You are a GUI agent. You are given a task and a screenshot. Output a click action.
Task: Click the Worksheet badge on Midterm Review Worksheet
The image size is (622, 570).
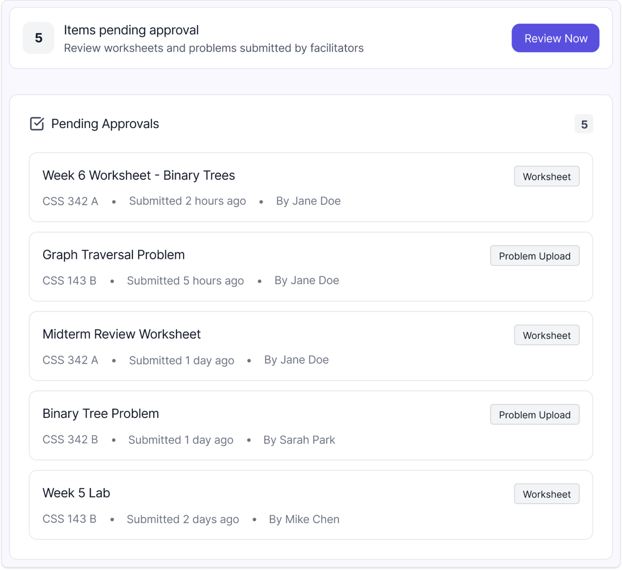pyautogui.click(x=546, y=335)
